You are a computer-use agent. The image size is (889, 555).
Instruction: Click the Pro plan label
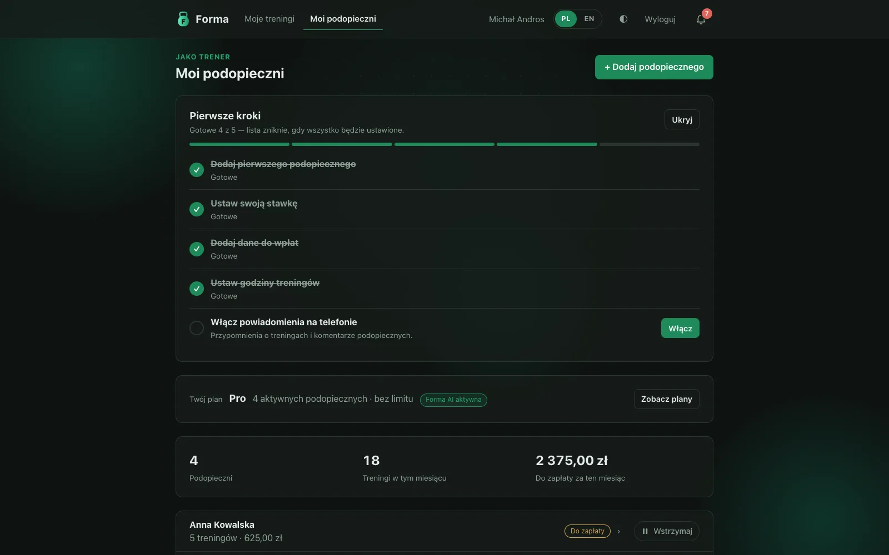pyautogui.click(x=237, y=398)
